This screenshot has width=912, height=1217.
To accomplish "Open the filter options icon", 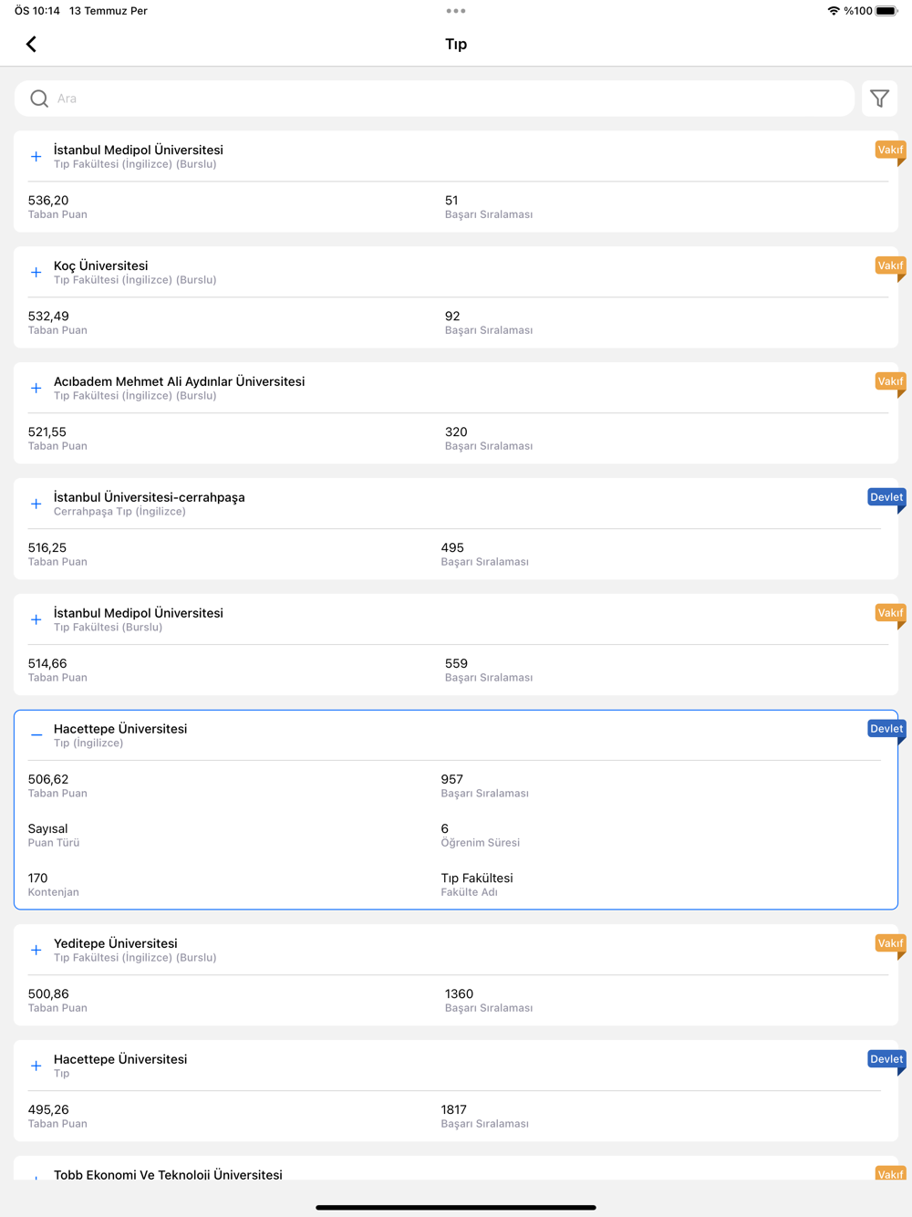I will pos(879,99).
